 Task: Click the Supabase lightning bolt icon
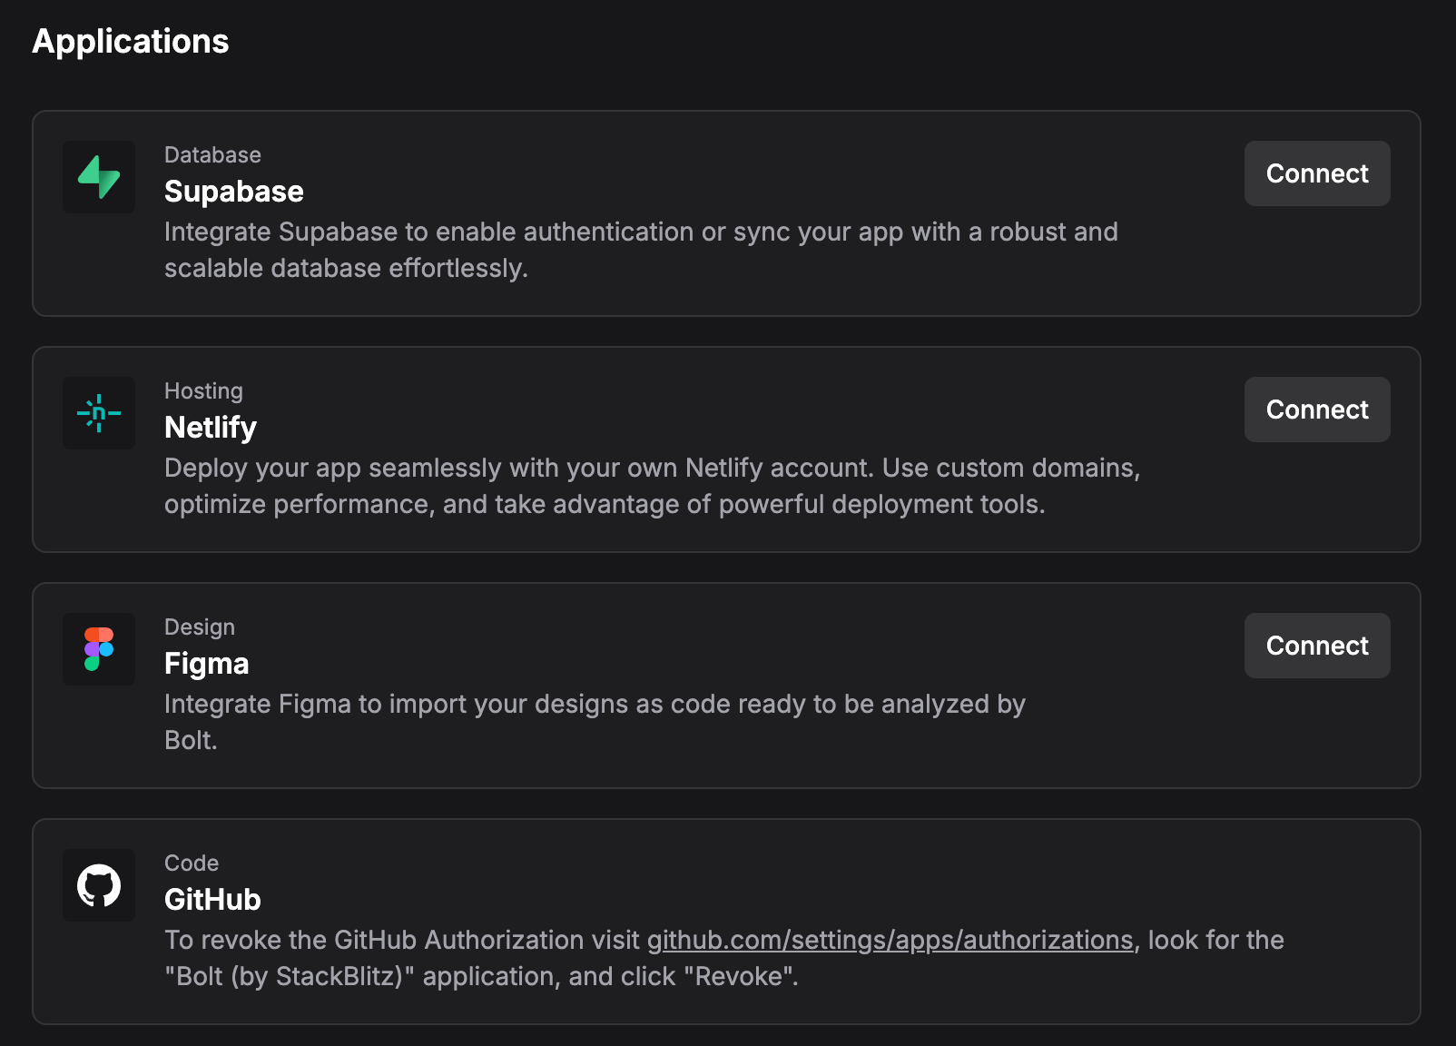pos(99,177)
